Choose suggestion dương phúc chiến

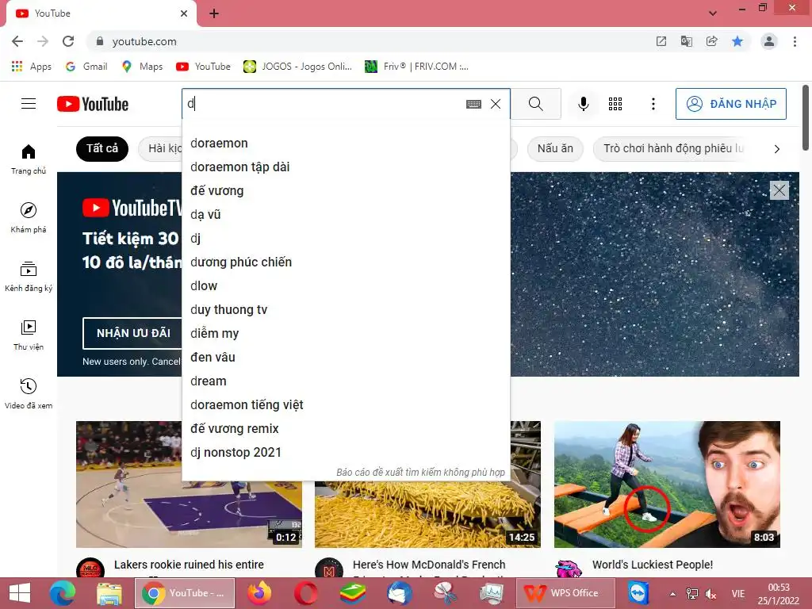(346, 262)
